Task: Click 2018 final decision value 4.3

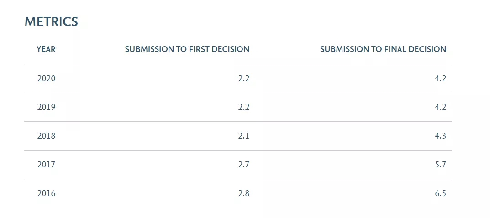Action: (441, 136)
